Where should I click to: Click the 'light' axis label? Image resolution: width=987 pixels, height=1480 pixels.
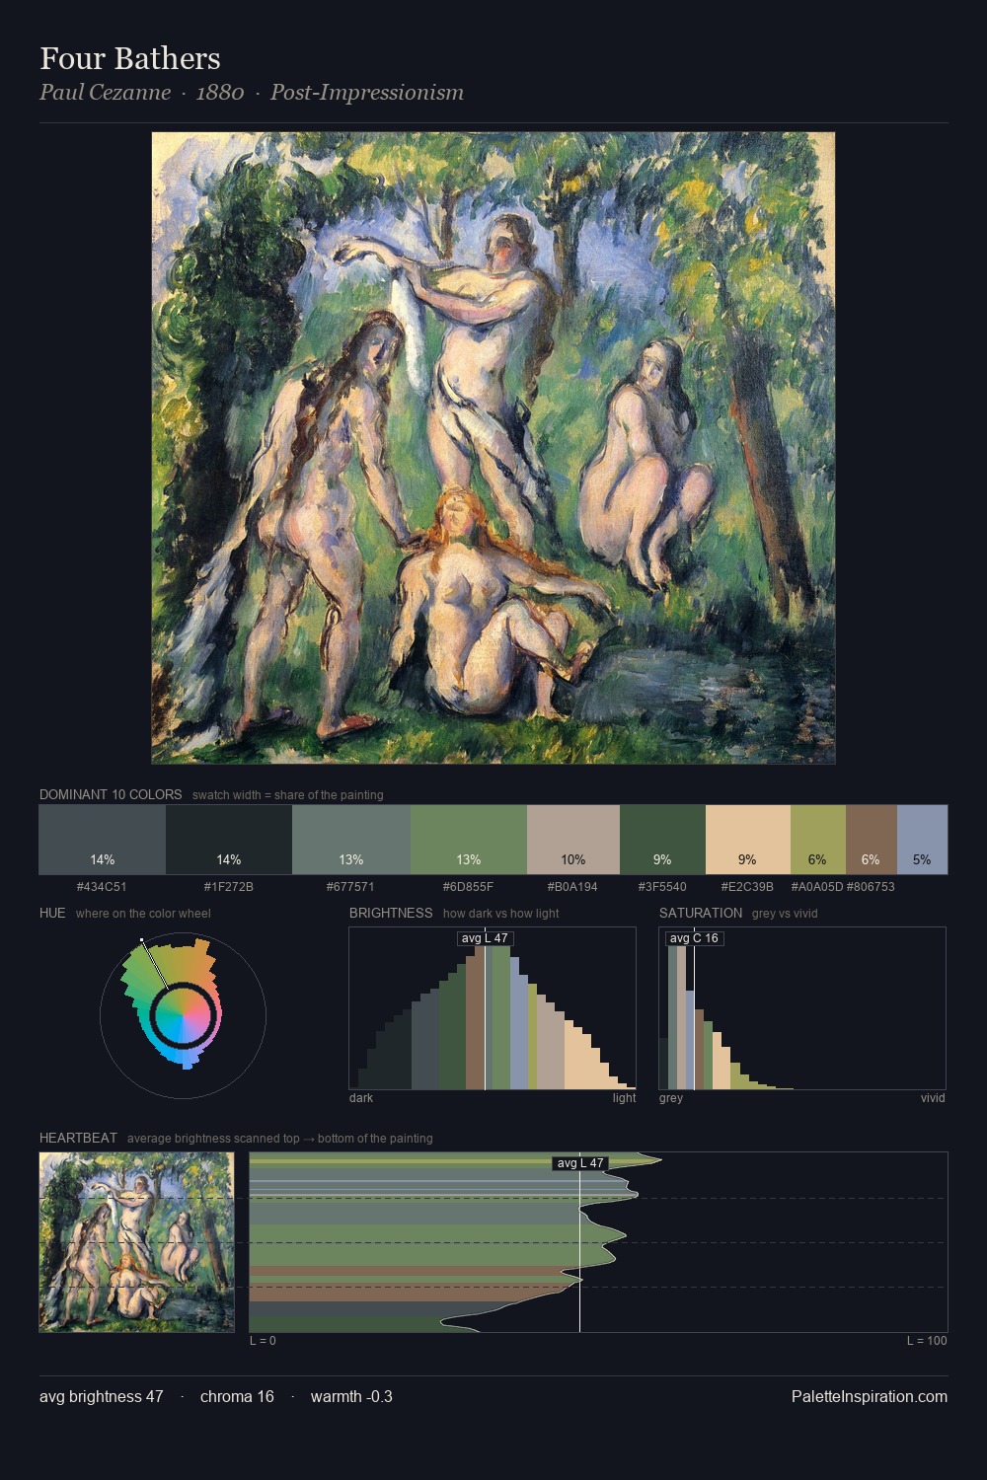tap(624, 1098)
